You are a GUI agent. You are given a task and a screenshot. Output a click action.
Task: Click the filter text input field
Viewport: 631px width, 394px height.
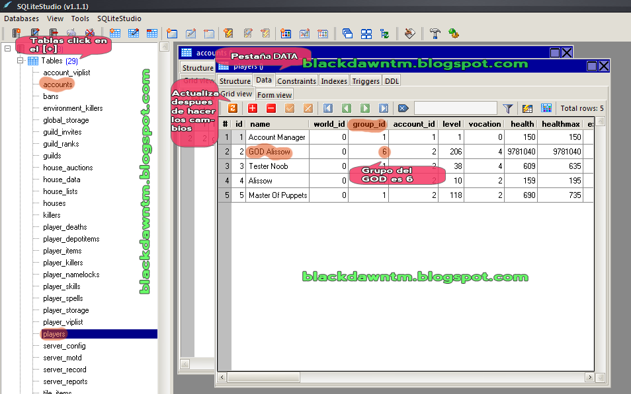point(456,108)
